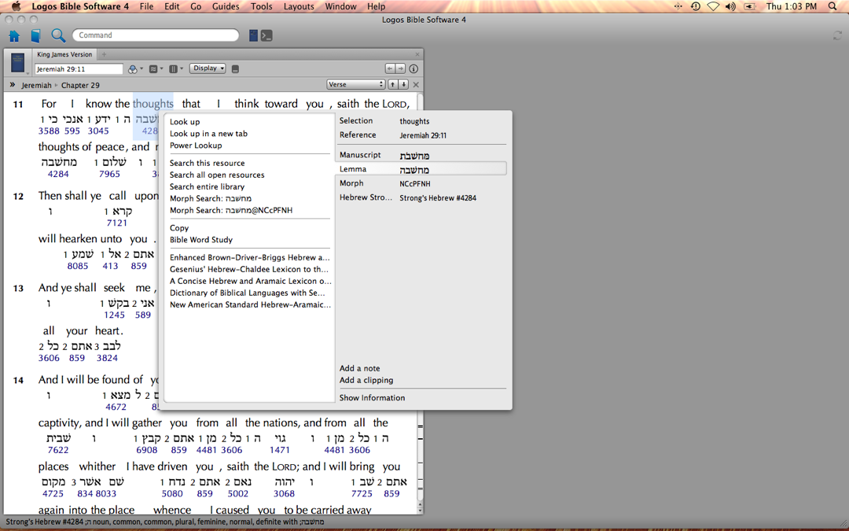Select the Reference row Jeremiah 29:11
The height and width of the screenshot is (531, 849).
[422, 135]
